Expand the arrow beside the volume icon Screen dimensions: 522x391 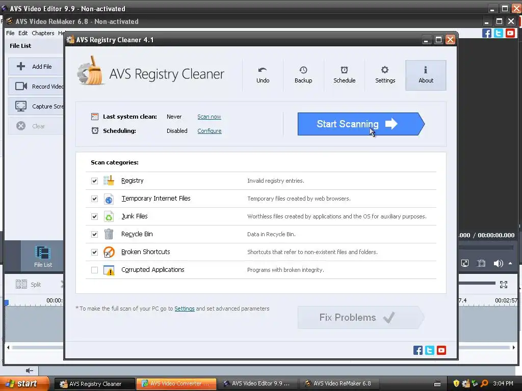[x=510, y=263]
